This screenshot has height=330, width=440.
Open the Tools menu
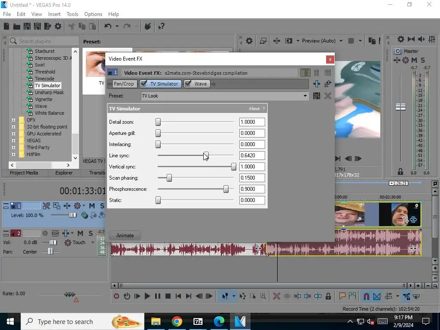pos(72,14)
